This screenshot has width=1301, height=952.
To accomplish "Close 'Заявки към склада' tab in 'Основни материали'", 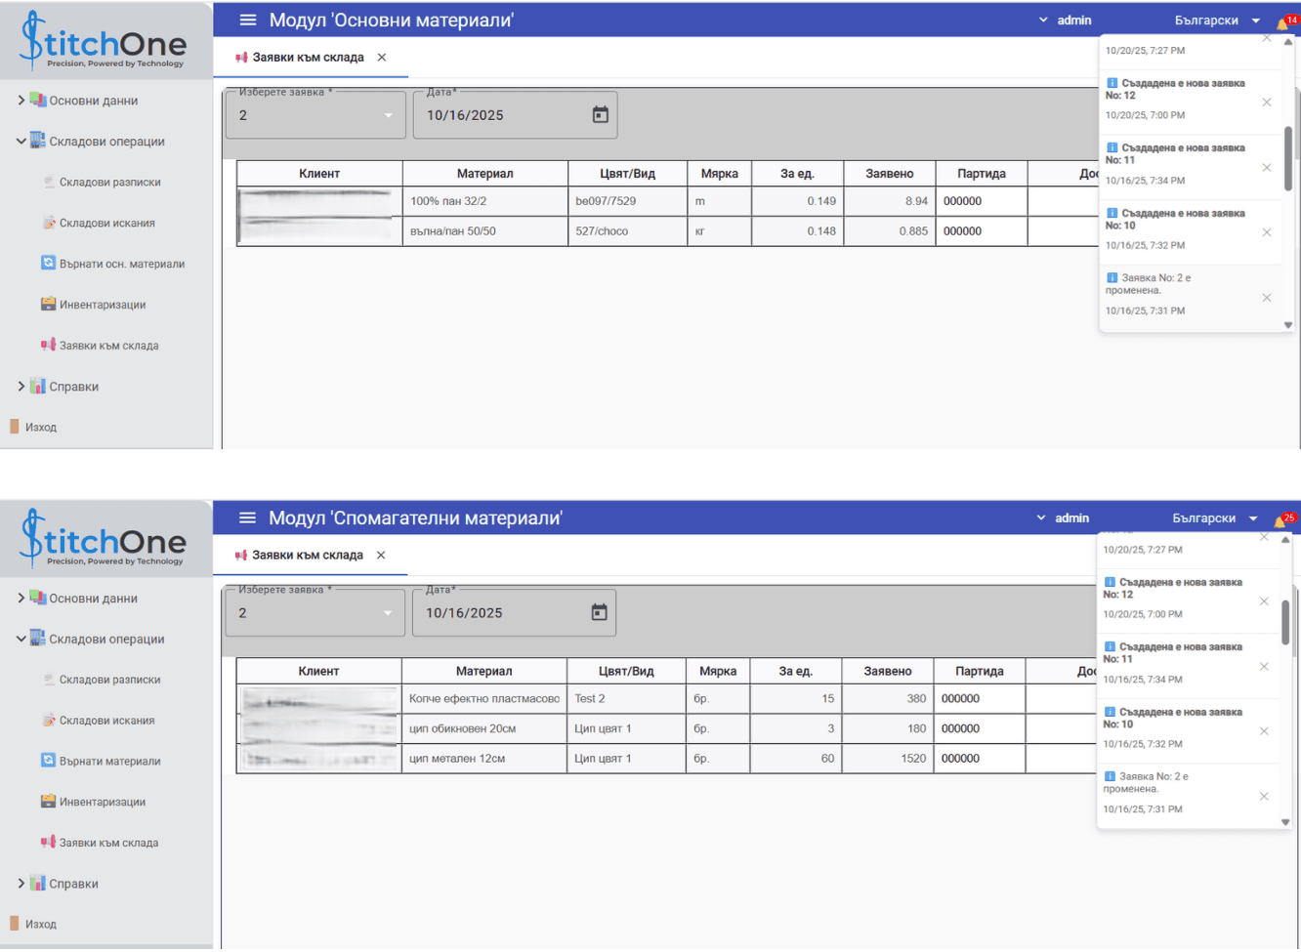I will (382, 58).
